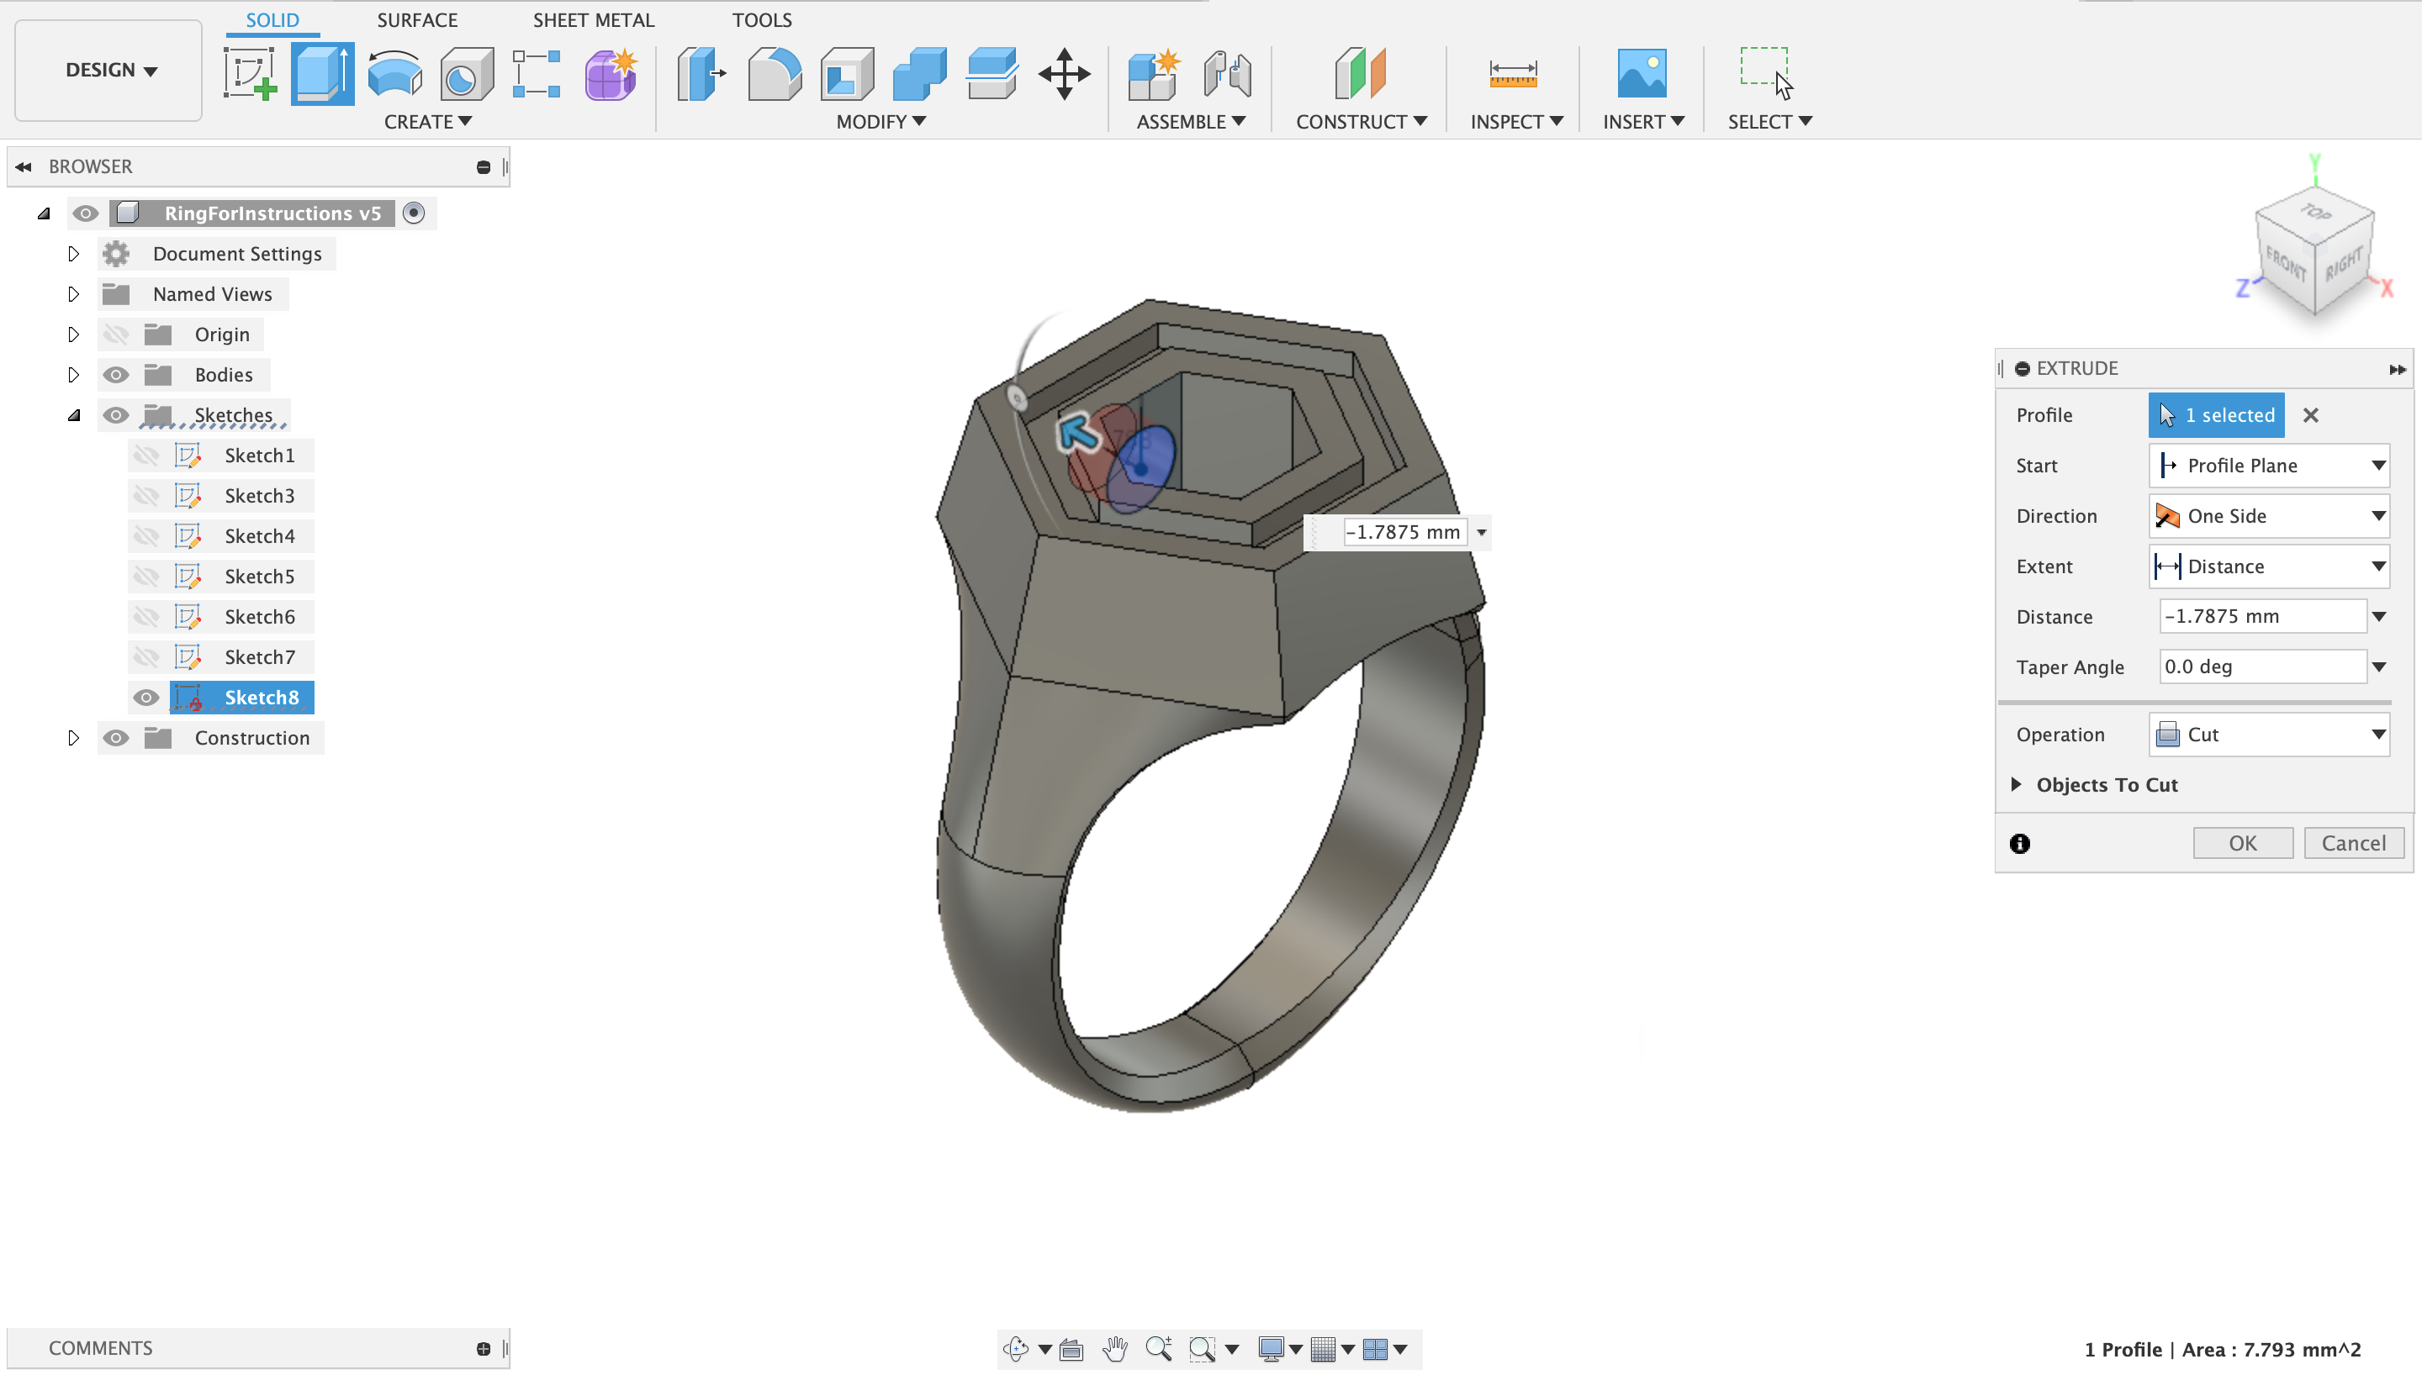
Task: Expand the Origin folder in browser
Action: pyautogui.click(x=72, y=335)
